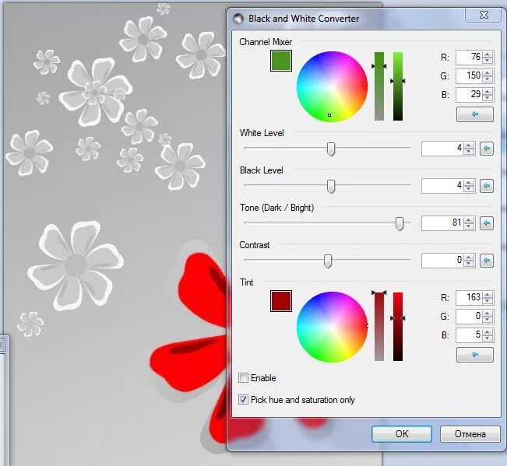Viewport: 507px width, 466px height.
Task: Increase Channel Mixer R value with up arrow
Action: (488, 54)
